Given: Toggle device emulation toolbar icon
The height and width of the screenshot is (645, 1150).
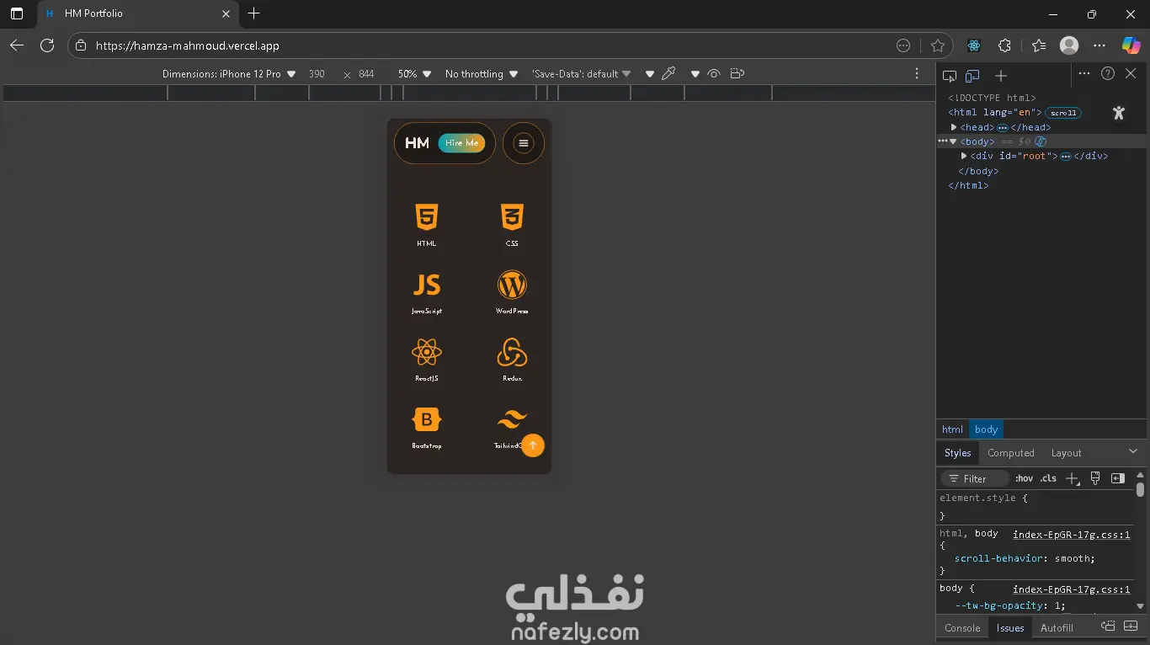Looking at the screenshot, I should click(972, 76).
